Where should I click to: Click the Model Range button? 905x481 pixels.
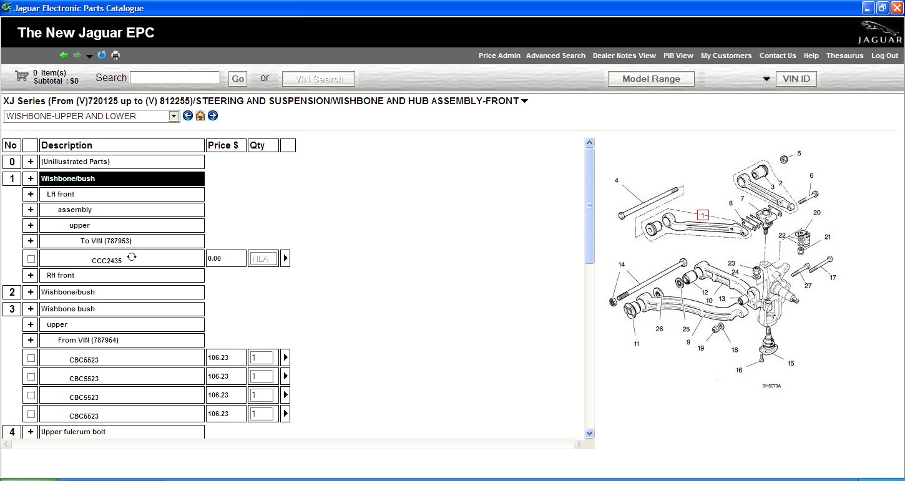(x=652, y=79)
